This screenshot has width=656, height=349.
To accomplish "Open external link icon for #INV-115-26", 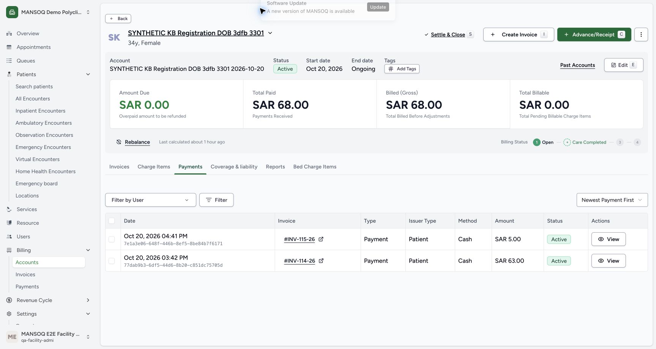I will pyautogui.click(x=321, y=239).
